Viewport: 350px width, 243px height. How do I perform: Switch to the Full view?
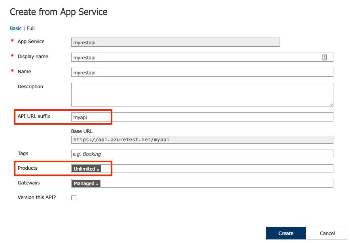point(30,28)
